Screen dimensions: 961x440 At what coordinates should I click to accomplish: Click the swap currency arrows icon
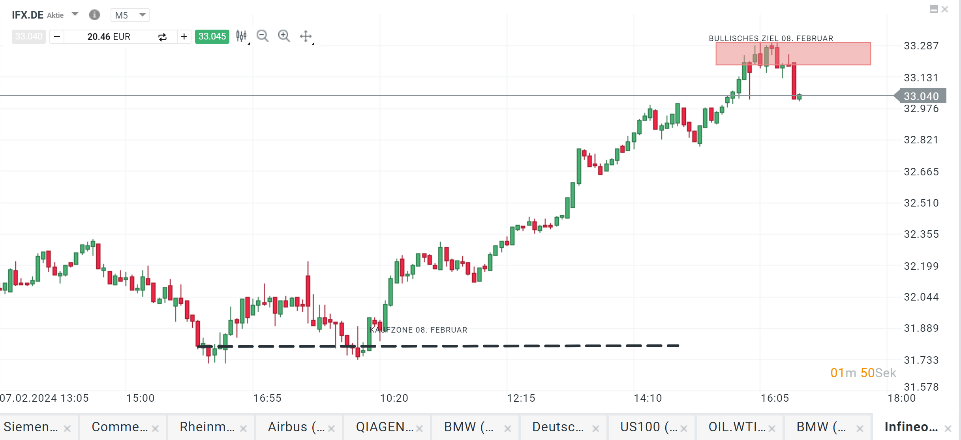coord(162,37)
